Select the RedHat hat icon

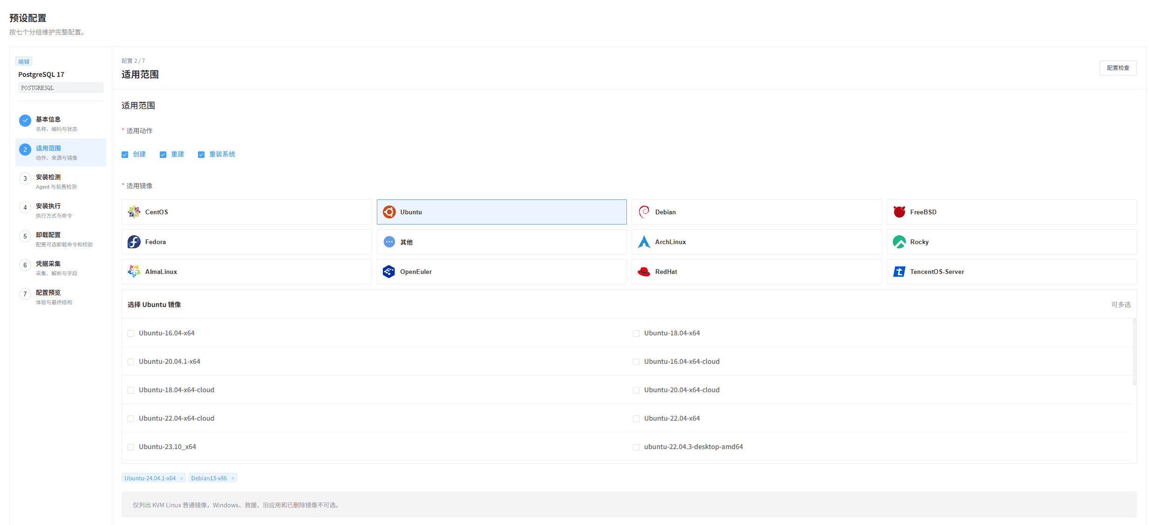point(644,272)
